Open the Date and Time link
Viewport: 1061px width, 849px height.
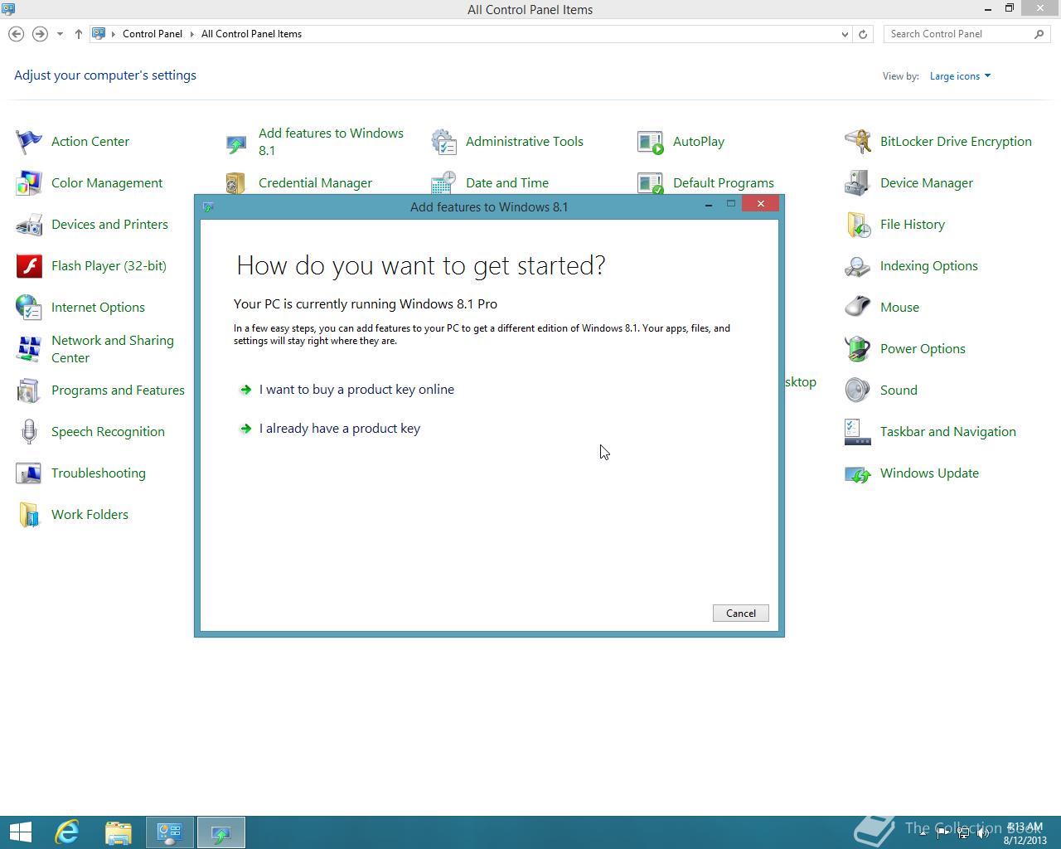tap(507, 183)
